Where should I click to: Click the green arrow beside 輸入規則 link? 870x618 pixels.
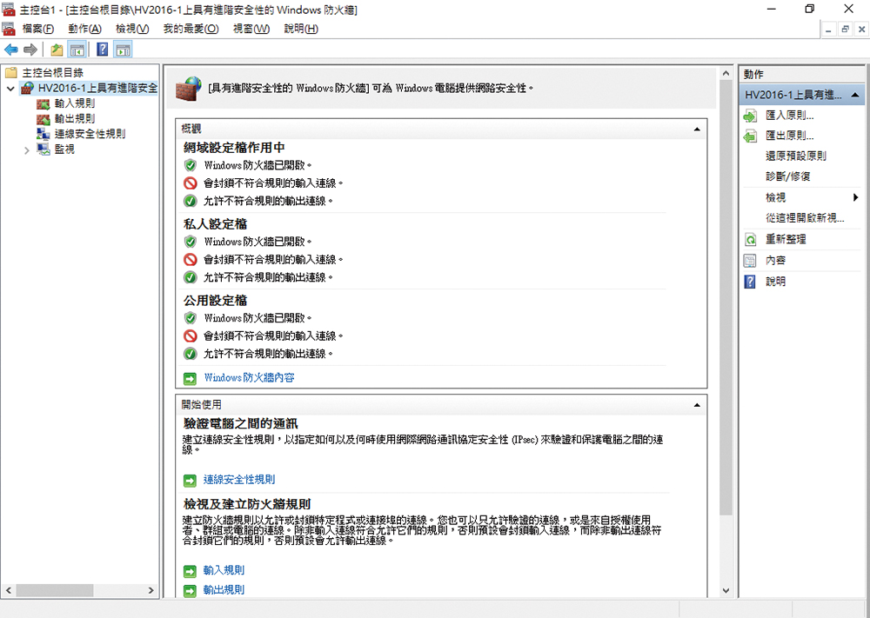pos(191,571)
